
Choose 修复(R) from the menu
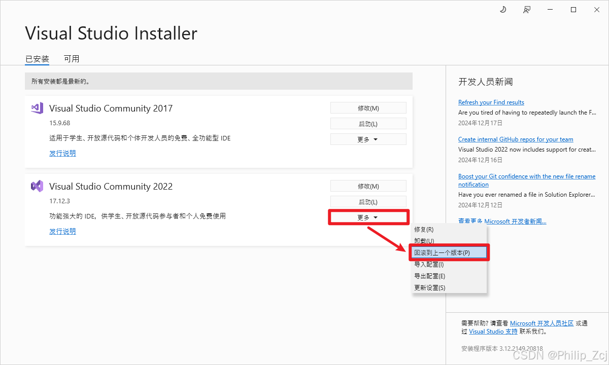450,229
